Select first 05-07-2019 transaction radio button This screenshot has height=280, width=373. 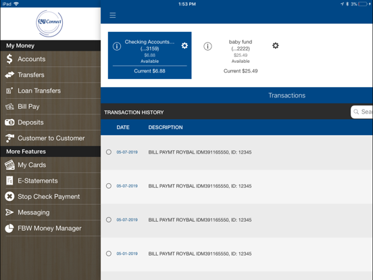tap(109, 152)
